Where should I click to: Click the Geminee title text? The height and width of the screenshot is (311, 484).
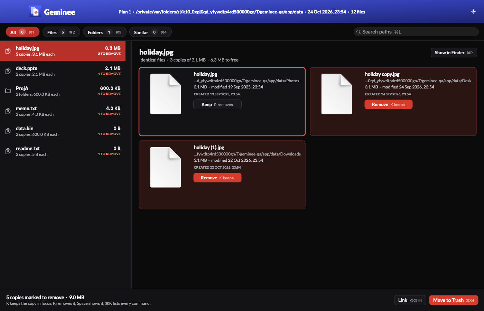pos(59,12)
